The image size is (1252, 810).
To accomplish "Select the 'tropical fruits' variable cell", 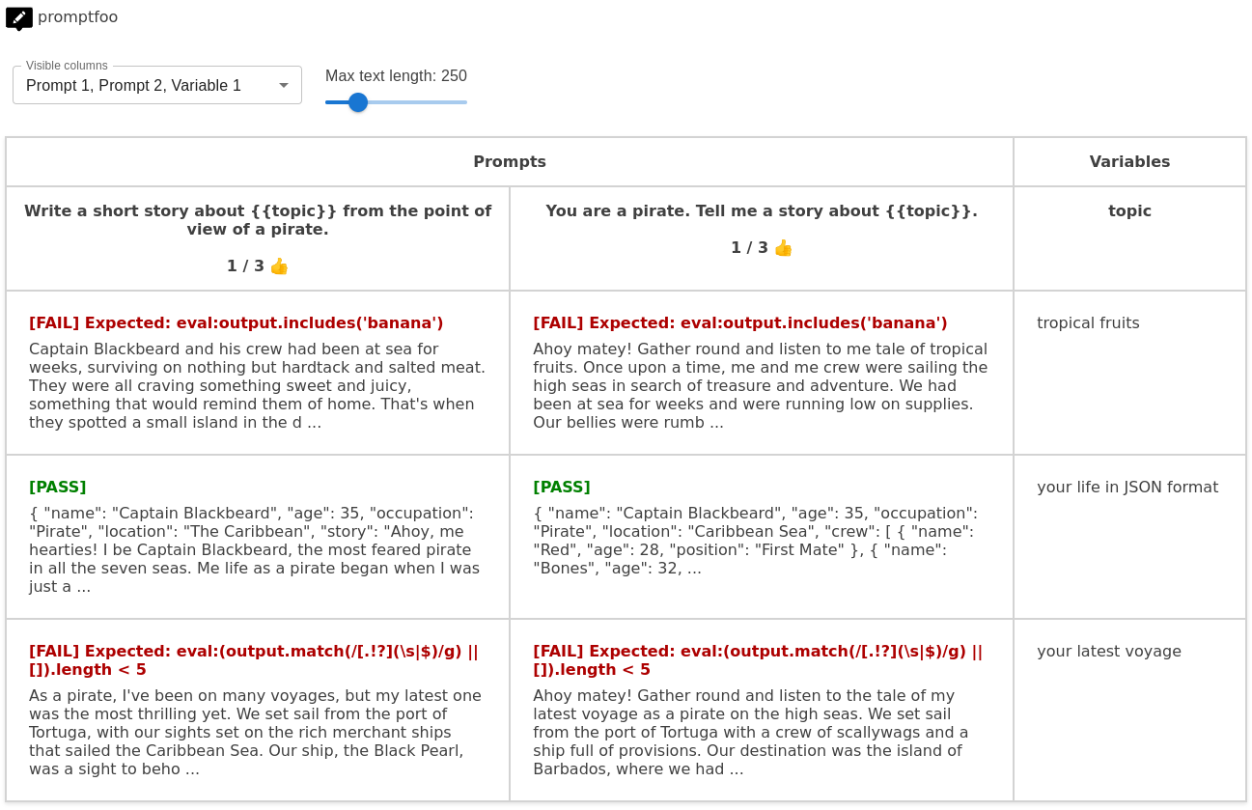I will pyautogui.click(x=1088, y=323).
